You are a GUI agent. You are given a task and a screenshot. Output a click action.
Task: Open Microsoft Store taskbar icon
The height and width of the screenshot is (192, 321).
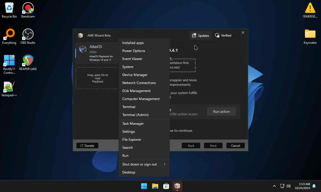pyautogui.click(x=166, y=186)
